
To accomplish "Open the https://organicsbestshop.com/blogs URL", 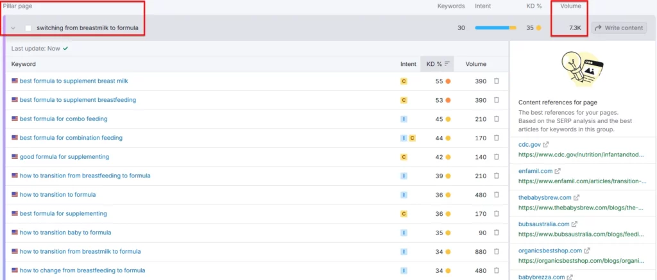I will click(x=581, y=261).
